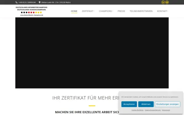Decline cookies with Ablehnen button
This screenshot has height=115, width=184.
click(146, 104)
